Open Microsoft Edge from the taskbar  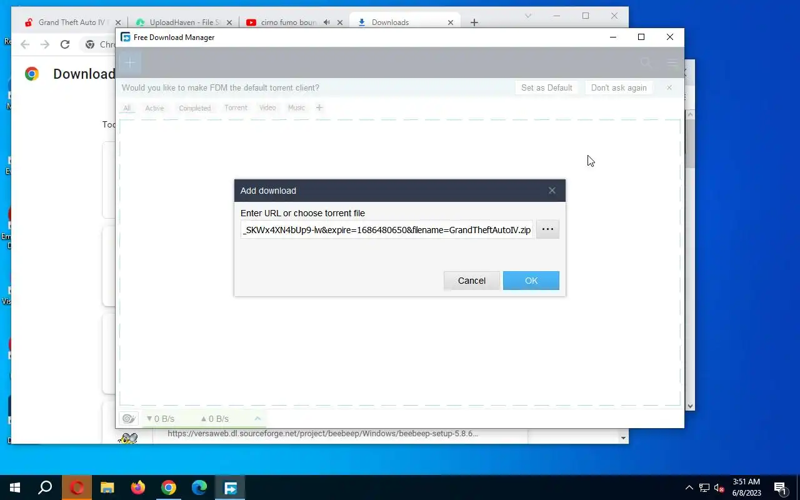(x=199, y=487)
